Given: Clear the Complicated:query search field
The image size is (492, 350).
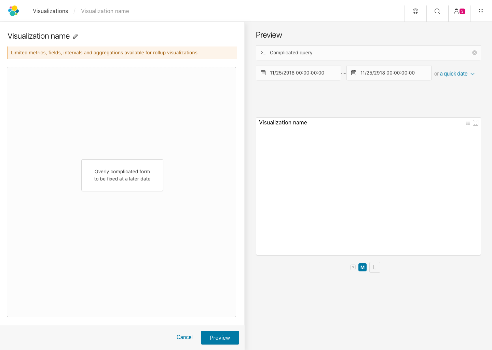Looking at the screenshot, I should coord(475,53).
